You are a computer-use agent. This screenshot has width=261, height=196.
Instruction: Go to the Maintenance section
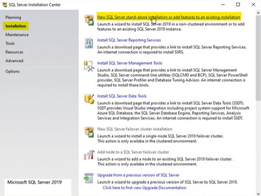tap(17, 35)
